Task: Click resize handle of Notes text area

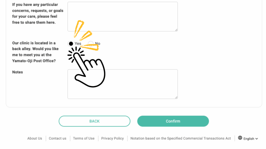Action: point(176,98)
